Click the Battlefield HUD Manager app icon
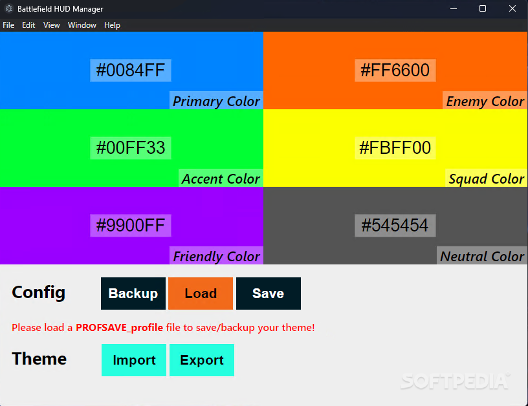Screen dimensions: 528x406 [x=9, y=9]
